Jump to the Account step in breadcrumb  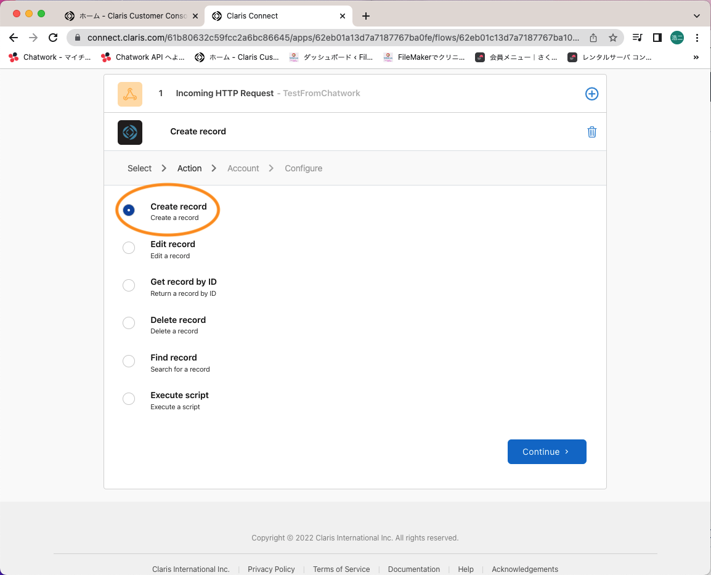coord(243,168)
